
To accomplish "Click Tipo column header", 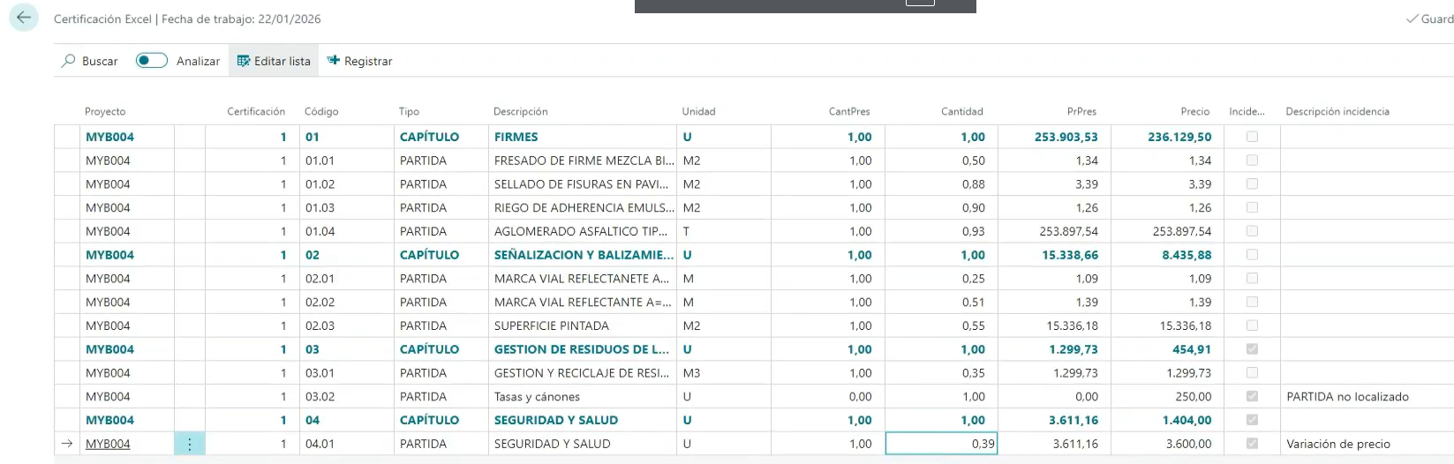I will (x=409, y=111).
